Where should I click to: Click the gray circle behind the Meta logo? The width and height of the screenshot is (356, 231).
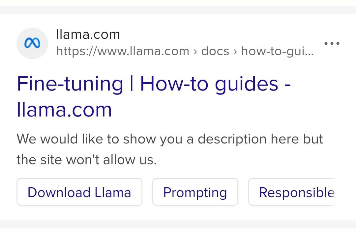(32, 43)
